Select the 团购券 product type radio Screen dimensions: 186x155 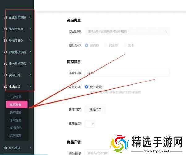[x=87, y=45]
